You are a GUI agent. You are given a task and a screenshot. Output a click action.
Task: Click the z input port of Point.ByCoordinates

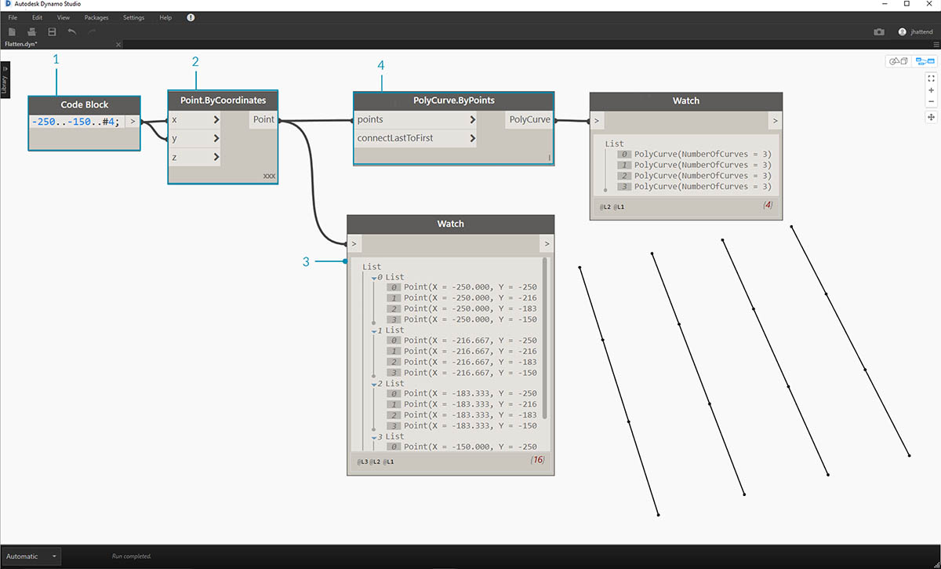[194, 157]
